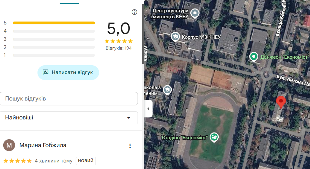Select the Корпус №3 КНЕУ map pin

175,37
